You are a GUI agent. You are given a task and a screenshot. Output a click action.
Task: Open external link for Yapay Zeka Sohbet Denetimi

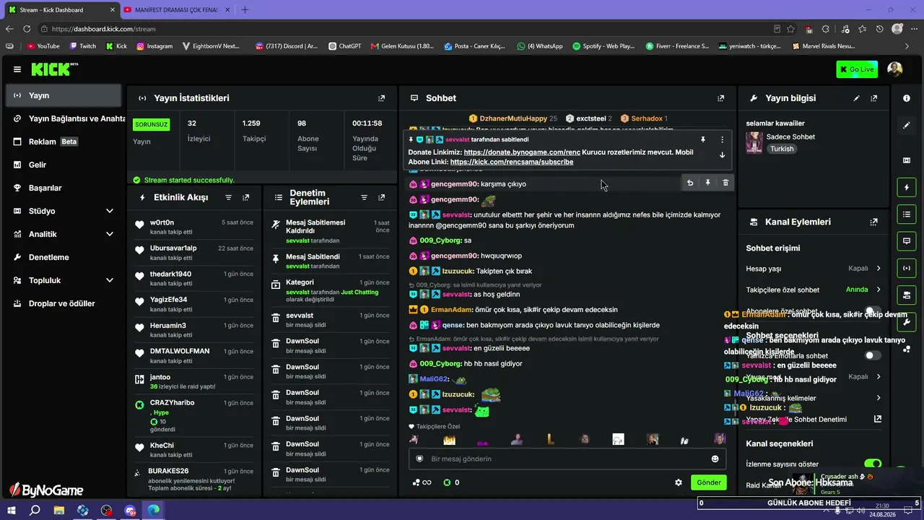point(878,419)
